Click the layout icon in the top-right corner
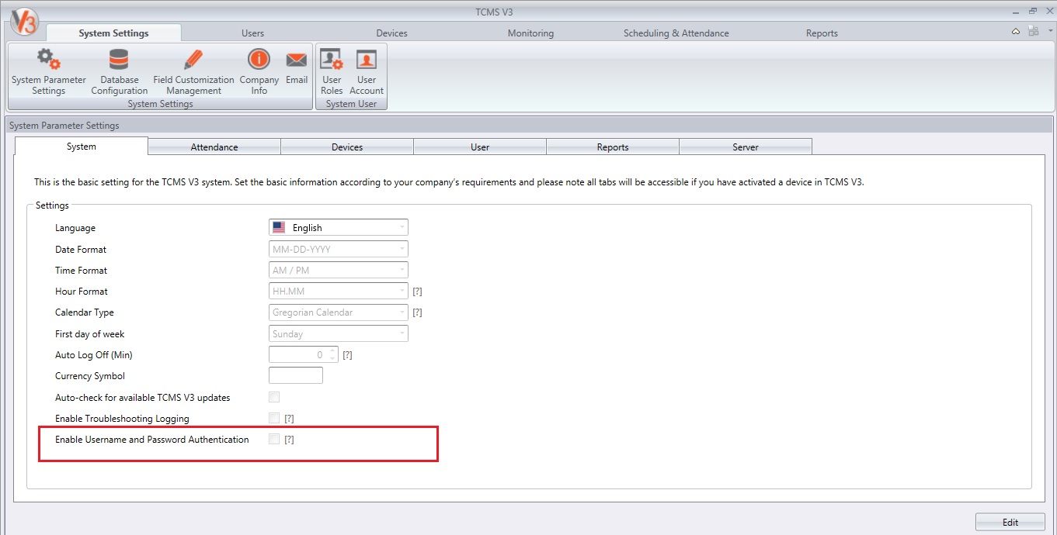 tap(1033, 31)
